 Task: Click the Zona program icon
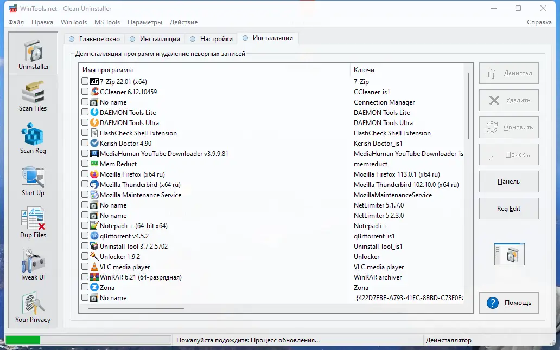pos(94,287)
